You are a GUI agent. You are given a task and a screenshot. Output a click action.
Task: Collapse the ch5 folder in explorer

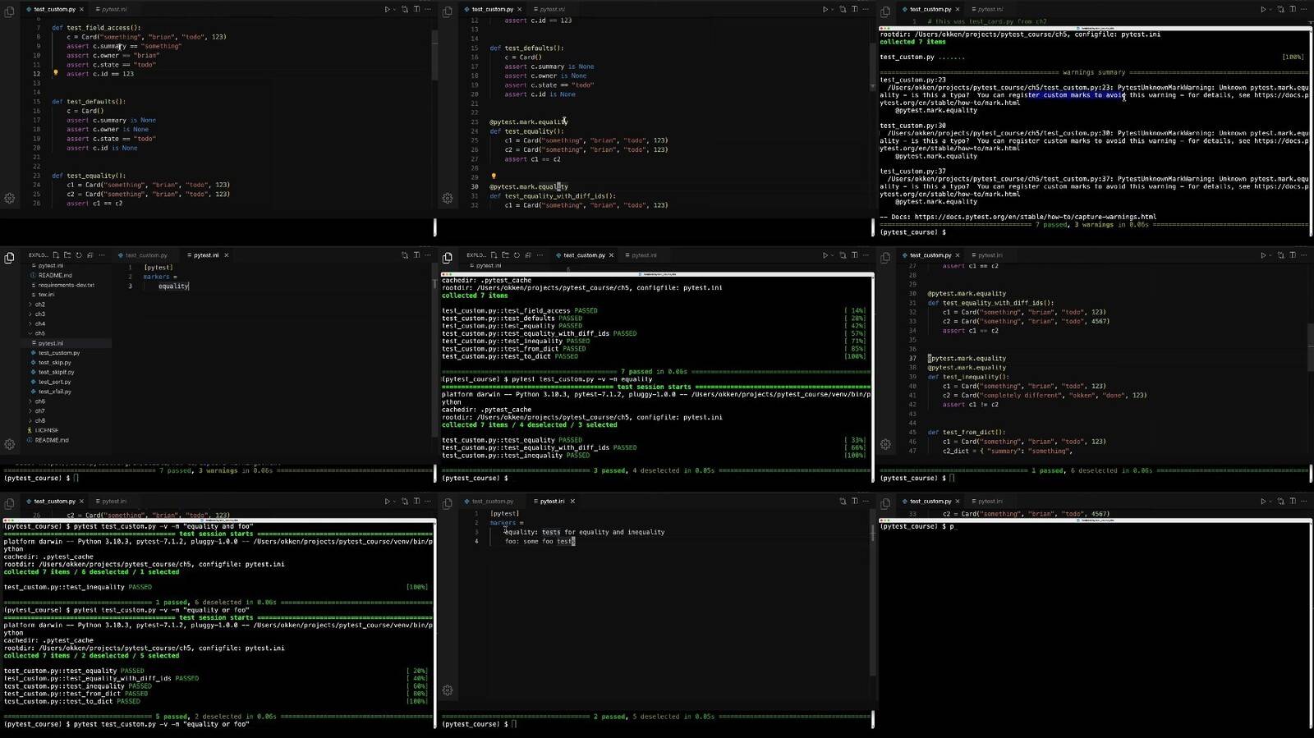coord(39,333)
